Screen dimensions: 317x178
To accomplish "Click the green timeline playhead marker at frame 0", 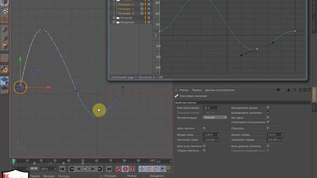I will tap(13, 161).
